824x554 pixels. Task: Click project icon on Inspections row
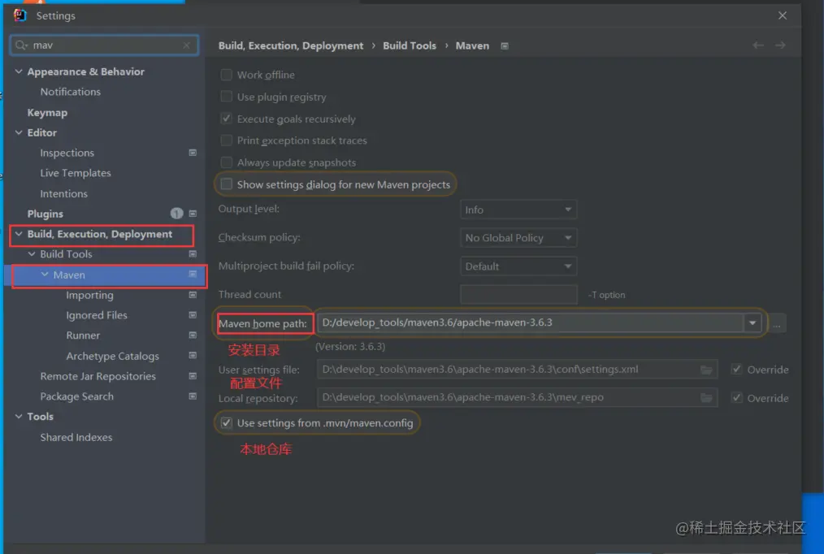click(193, 153)
